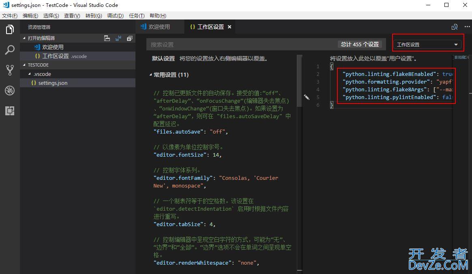Open the 选择(S) menu
The width and height of the screenshot is (472, 274).
51,16
